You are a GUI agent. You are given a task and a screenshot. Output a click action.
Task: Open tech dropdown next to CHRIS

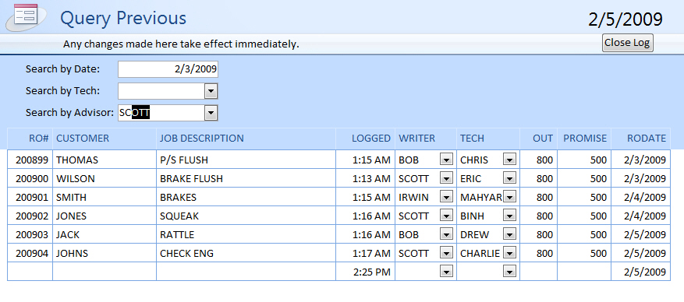point(509,160)
